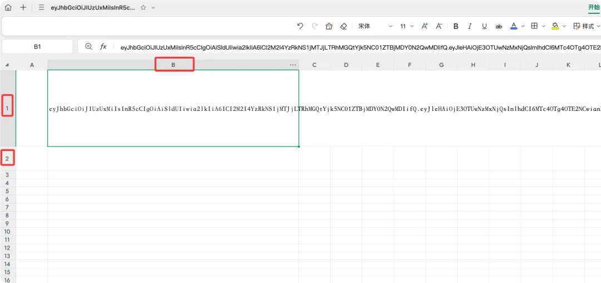Toggle underline formatting
This screenshot has height=283, width=601.
click(x=485, y=26)
